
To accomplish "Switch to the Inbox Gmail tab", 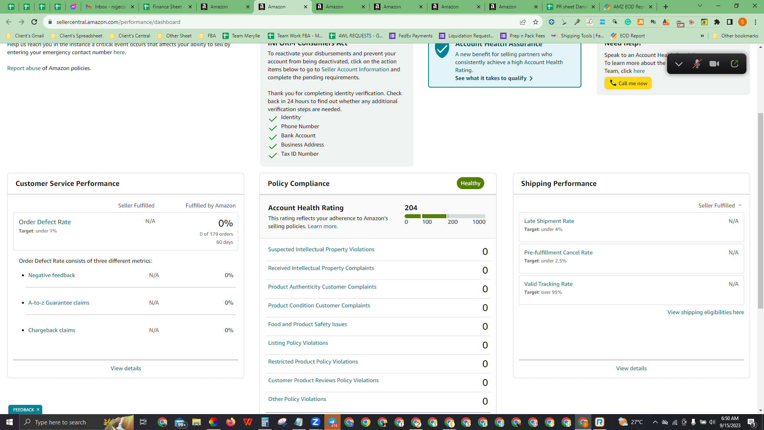I will pyautogui.click(x=109, y=7).
